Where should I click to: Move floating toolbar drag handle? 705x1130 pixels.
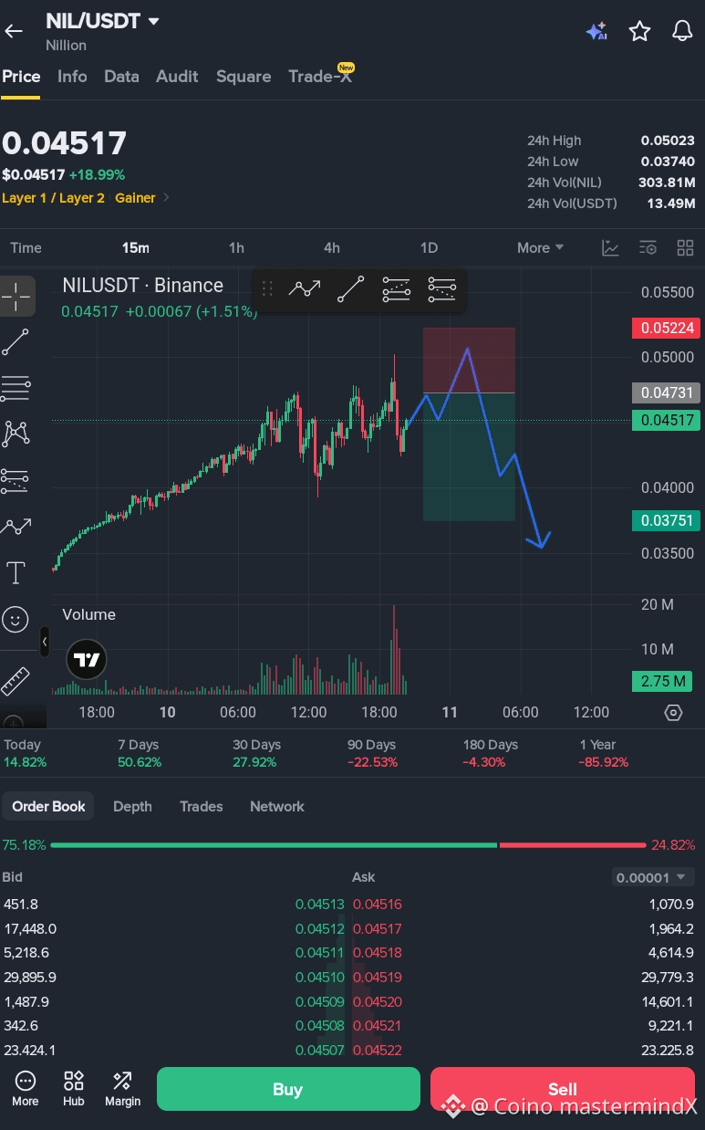pos(267,289)
